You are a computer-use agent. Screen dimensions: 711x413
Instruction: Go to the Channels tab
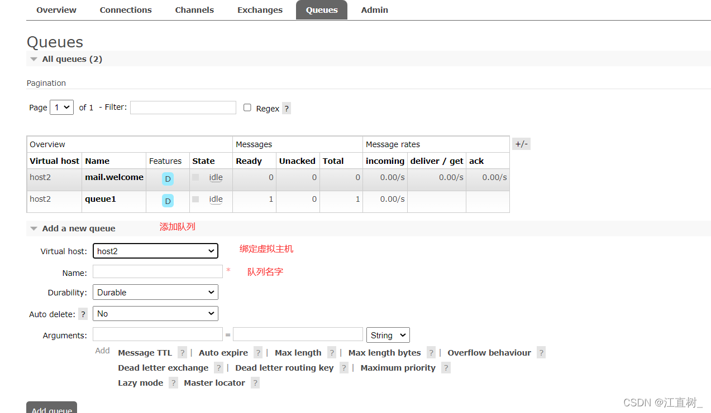[194, 10]
